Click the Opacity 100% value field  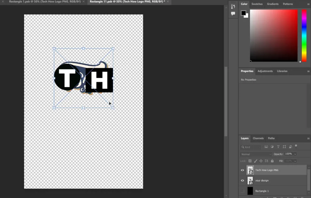pyautogui.click(x=289, y=154)
